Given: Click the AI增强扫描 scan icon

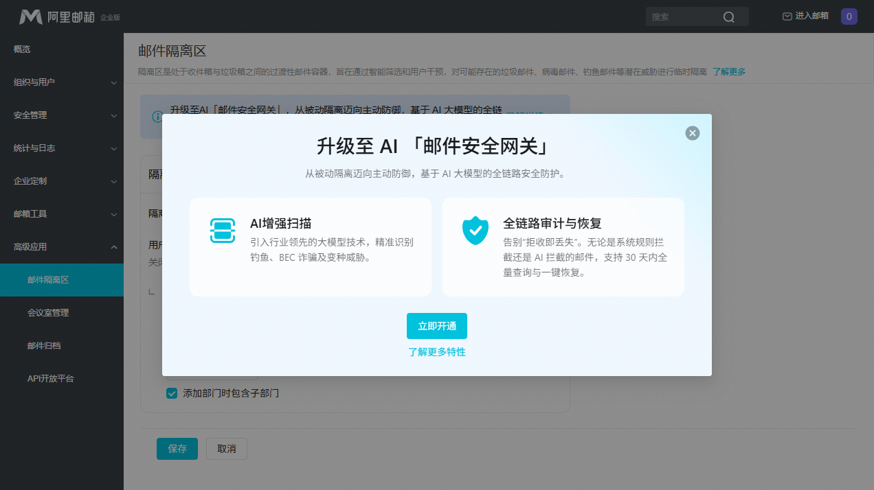Looking at the screenshot, I should click(x=223, y=231).
